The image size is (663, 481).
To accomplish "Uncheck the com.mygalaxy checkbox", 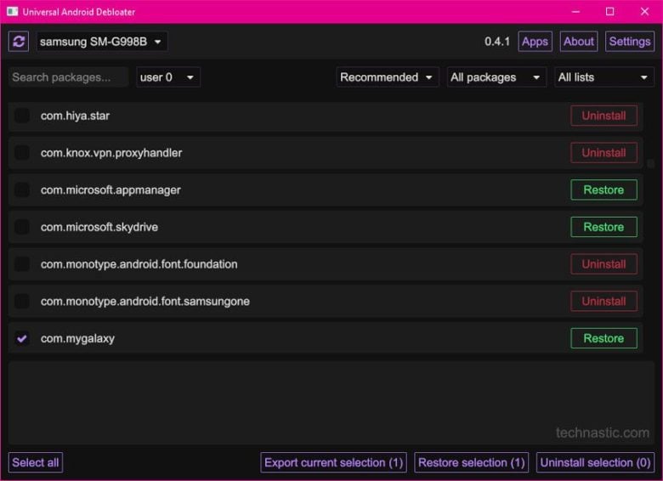I will 22,338.
